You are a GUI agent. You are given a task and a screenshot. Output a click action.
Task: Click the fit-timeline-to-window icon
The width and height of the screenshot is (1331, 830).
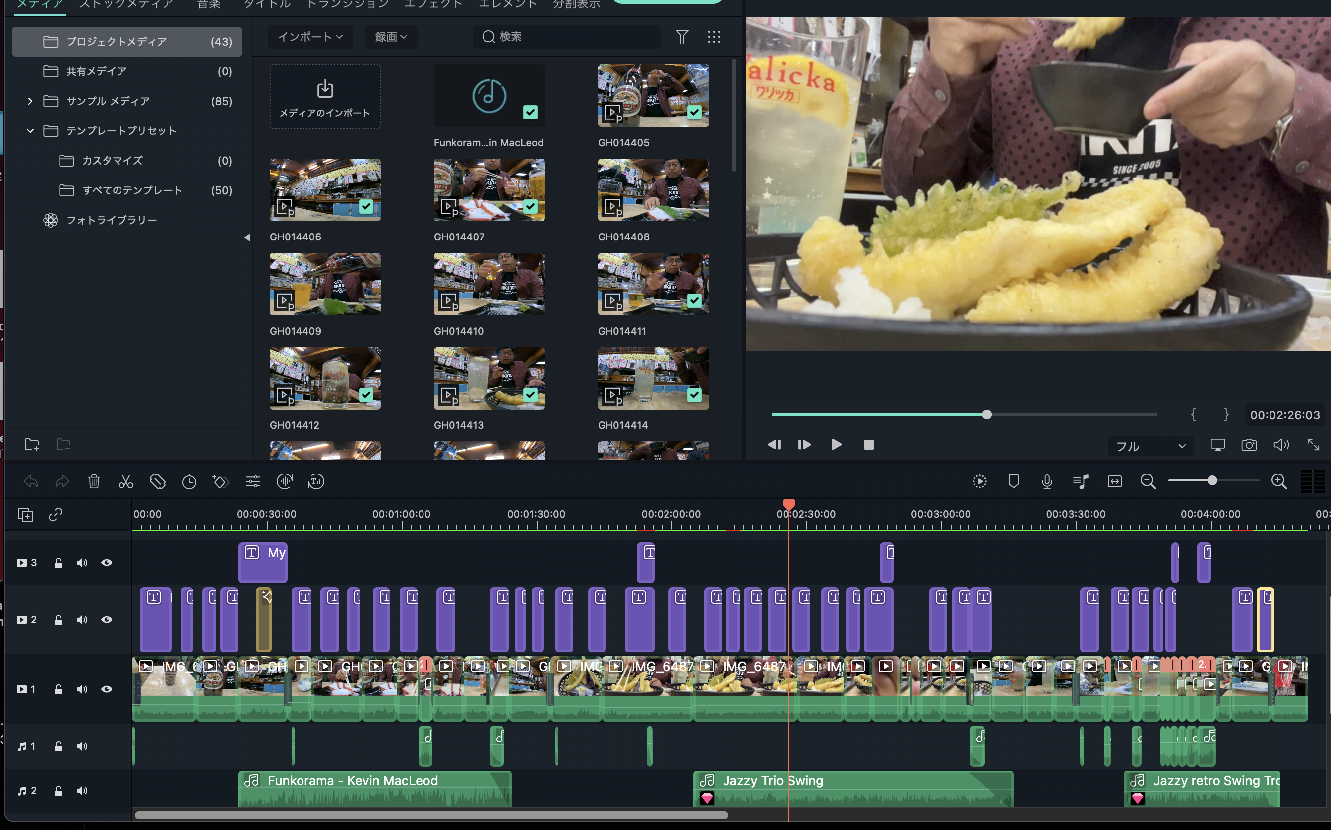point(1114,482)
